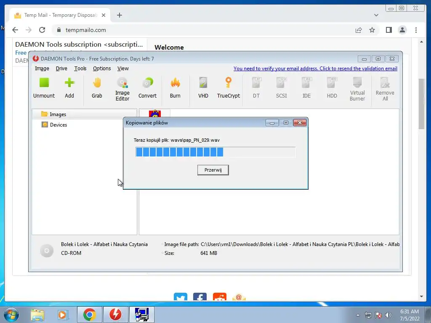Toggle Chrome side panel icon
The width and height of the screenshot is (431, 323).
coord(388,30)
